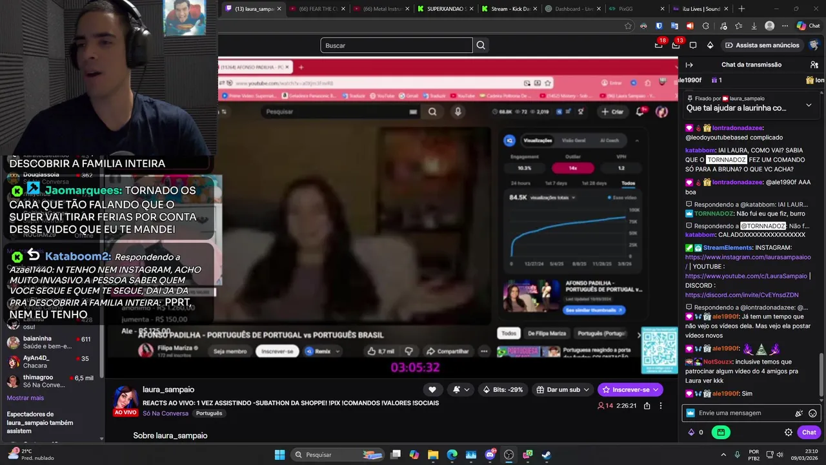Open Twitch user avatar menu
The height and width of the screenshot is (465, 826).
[x=814, y=45]
